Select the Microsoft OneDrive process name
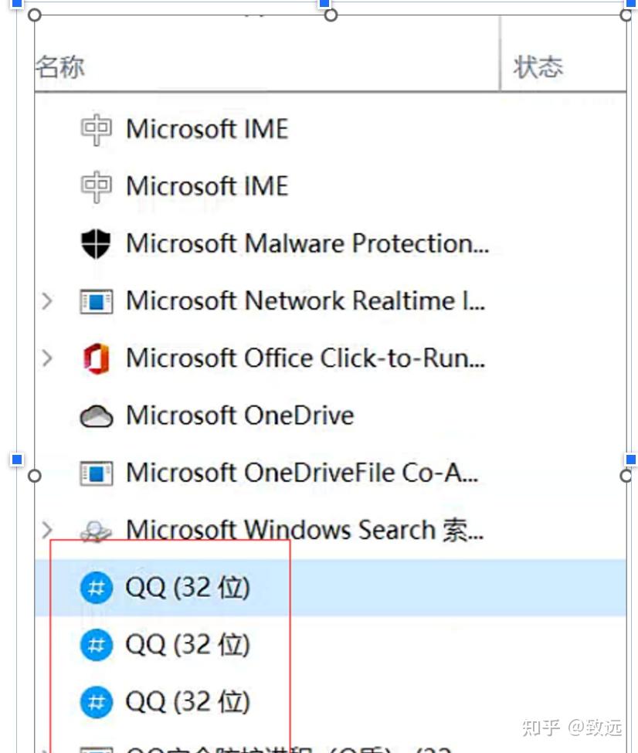The height and width of the screenshot is (753, 638). (x=239, y=416)
